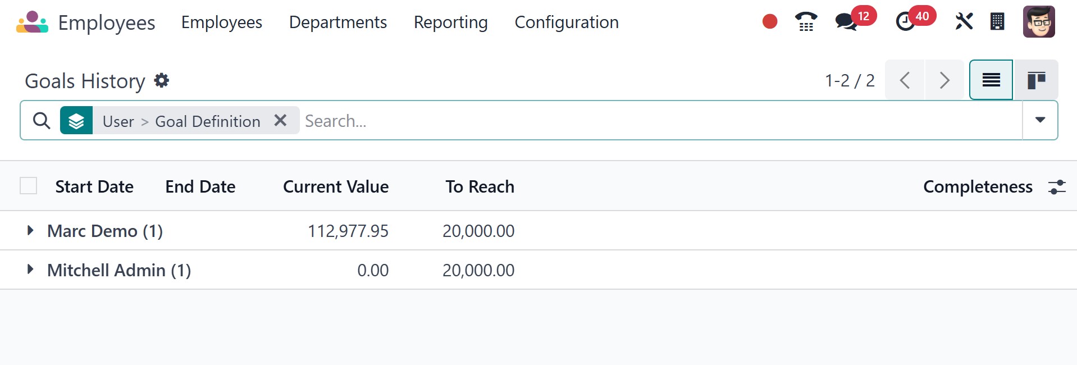This screenshot has width=1077, height=365.
Task: Click the company building icon
Action: (997, 22)
